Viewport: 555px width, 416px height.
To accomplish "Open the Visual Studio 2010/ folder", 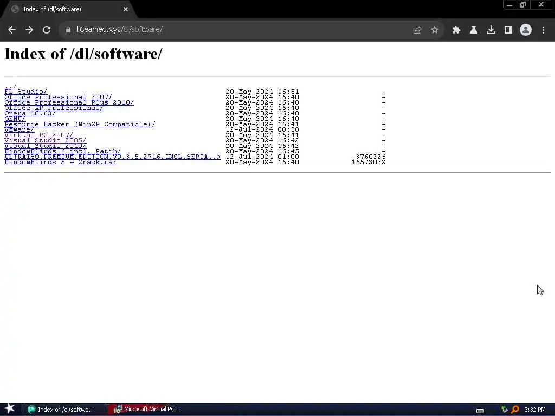I will pos(46,146).
